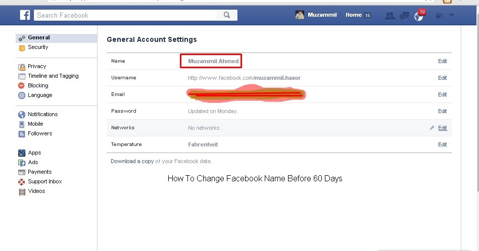The height and width of the screenshot is (251, 479).
Task: Click the Apps icon in sidebar
Action: click(22, 153)
